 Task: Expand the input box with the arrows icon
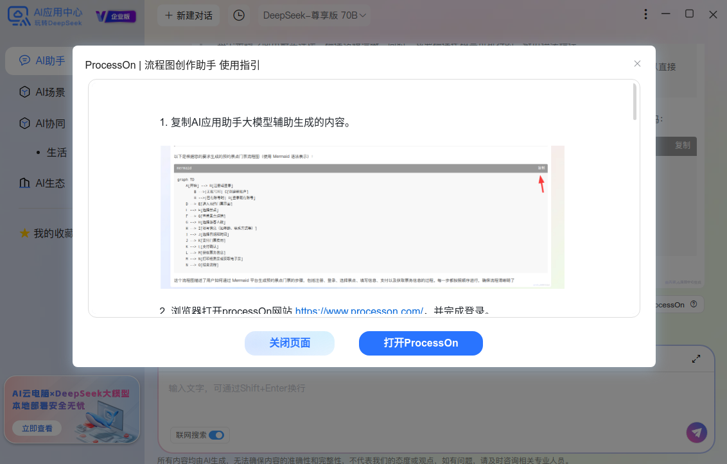tap(696, 359)
